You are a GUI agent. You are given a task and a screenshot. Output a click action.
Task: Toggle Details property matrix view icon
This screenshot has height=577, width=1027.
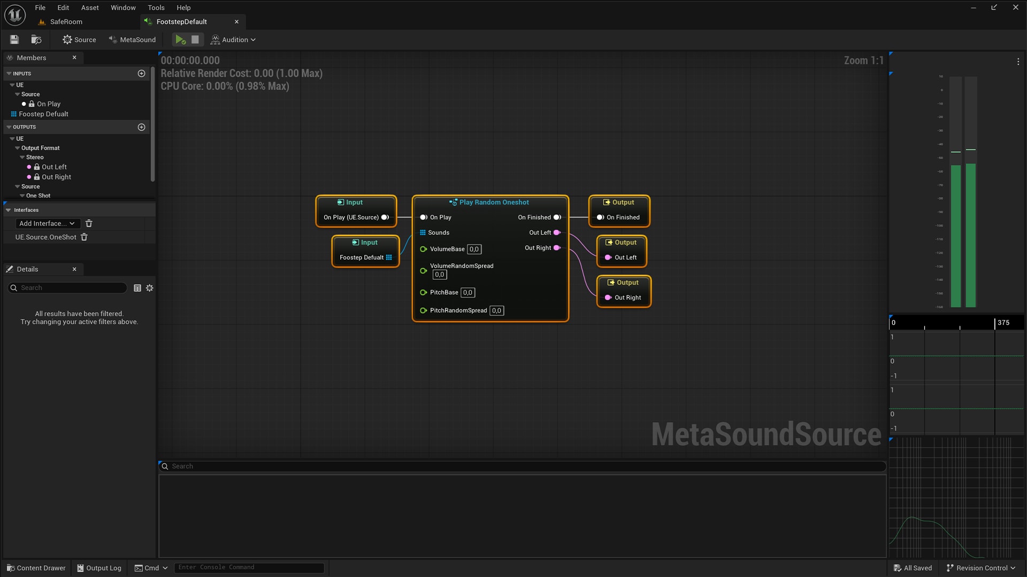point(137,288)
